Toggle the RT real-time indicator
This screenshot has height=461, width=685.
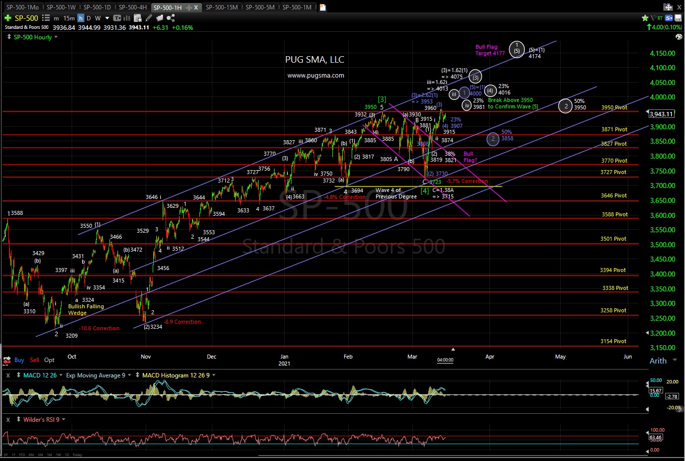click(660, 18)
